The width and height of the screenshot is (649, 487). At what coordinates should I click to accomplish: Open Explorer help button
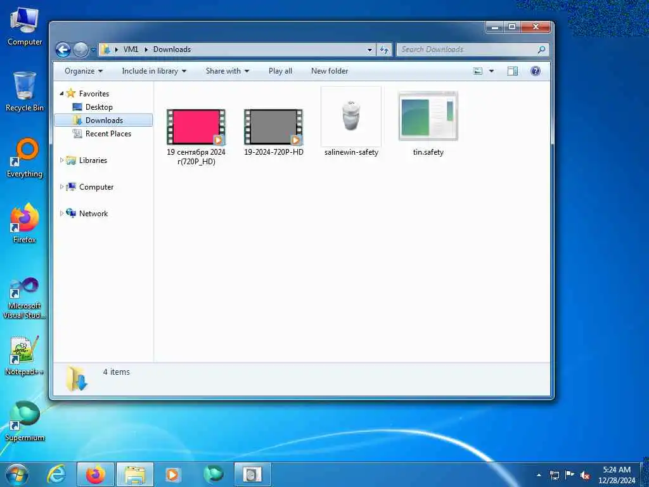535,71
